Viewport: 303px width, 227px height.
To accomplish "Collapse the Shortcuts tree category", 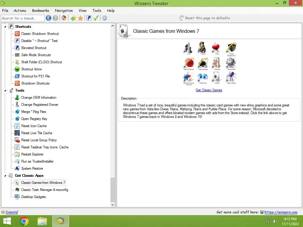I will pos(5,27).
